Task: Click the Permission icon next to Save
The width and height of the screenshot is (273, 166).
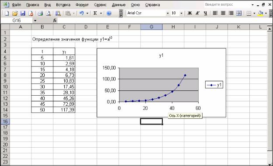Action: pos(31,13)
